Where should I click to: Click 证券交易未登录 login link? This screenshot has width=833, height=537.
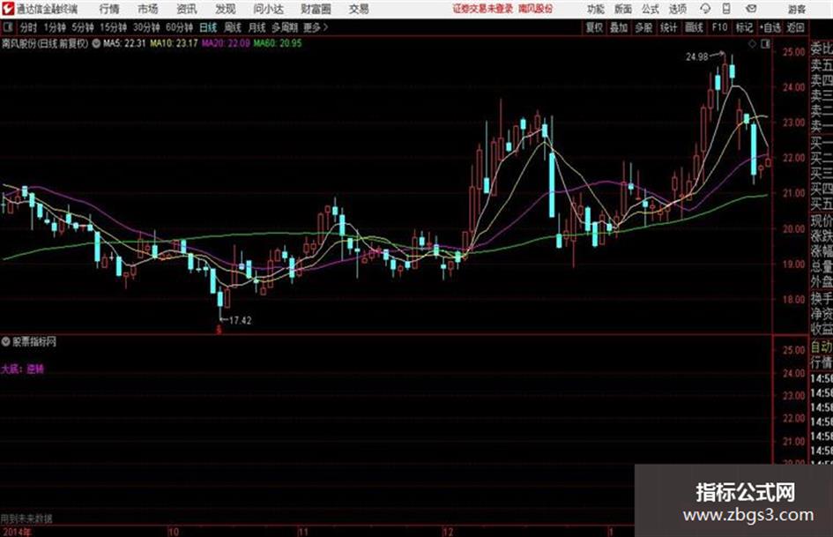click(483, 9)
